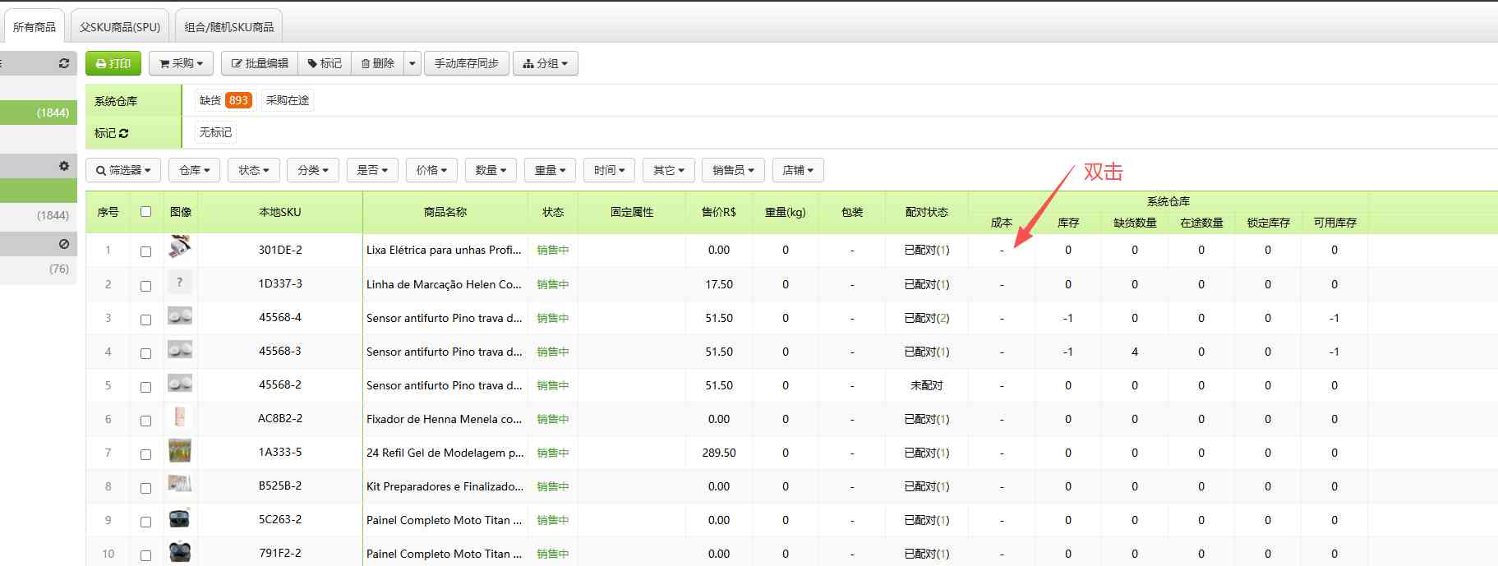
Task: Open the 其它 filter dropdown
Action: click(668, 170)
